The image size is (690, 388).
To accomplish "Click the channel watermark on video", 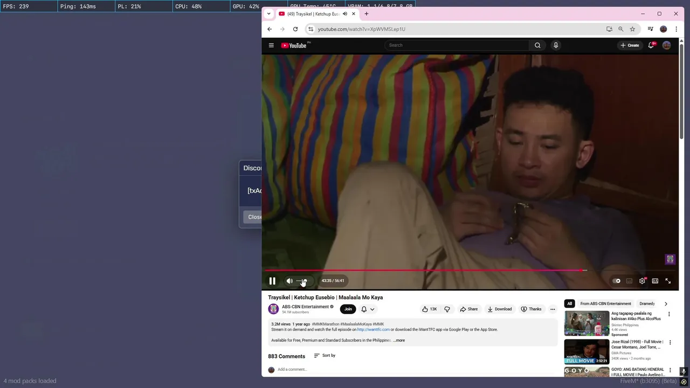I will click(670, 260).
